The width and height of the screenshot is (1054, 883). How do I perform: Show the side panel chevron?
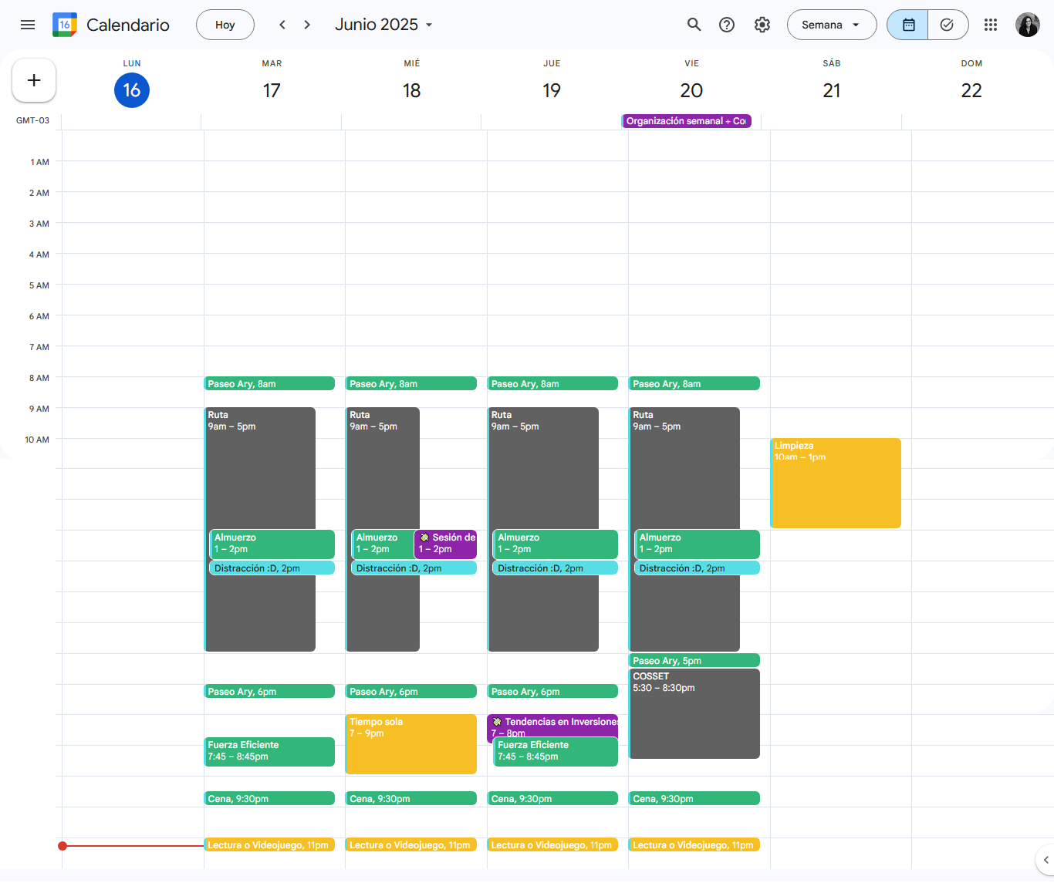click(1046, 859)
